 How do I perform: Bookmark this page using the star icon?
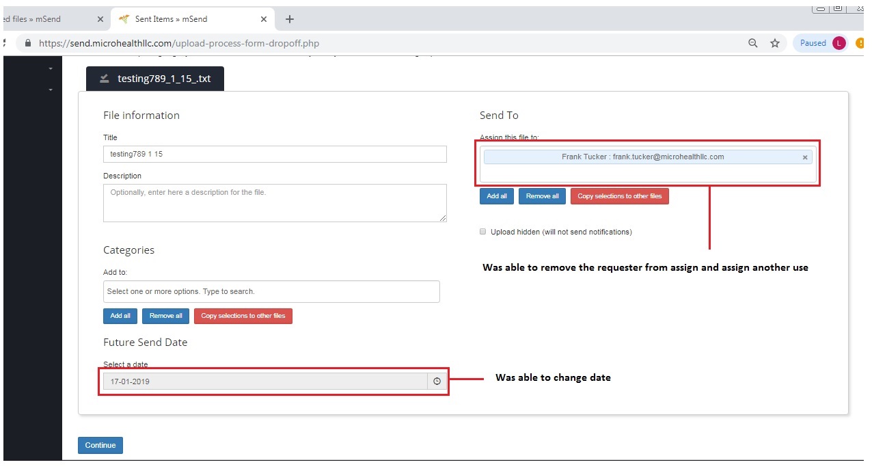pos(775,42)
